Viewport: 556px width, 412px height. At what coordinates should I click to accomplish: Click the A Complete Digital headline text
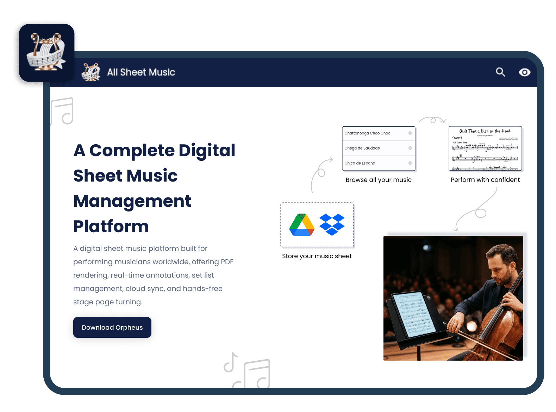coord(154,151)
